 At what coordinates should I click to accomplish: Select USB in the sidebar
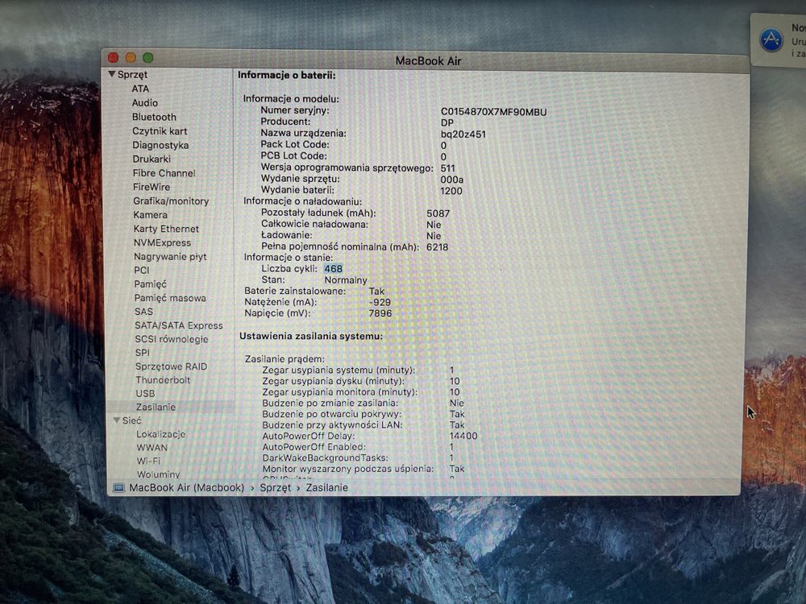[145, 394]
